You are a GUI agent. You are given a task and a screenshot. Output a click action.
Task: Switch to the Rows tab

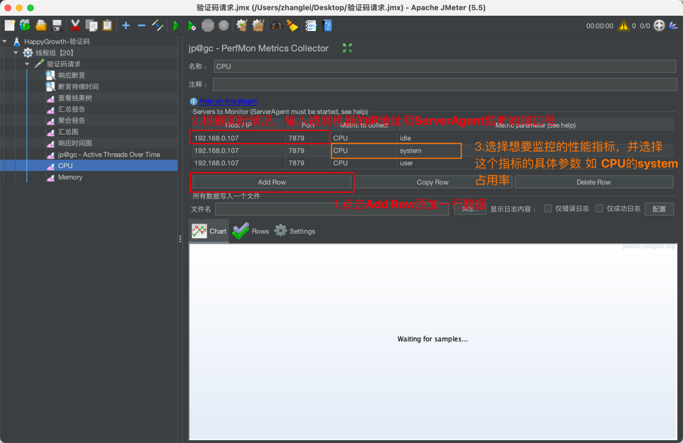(x=251, y=231)
